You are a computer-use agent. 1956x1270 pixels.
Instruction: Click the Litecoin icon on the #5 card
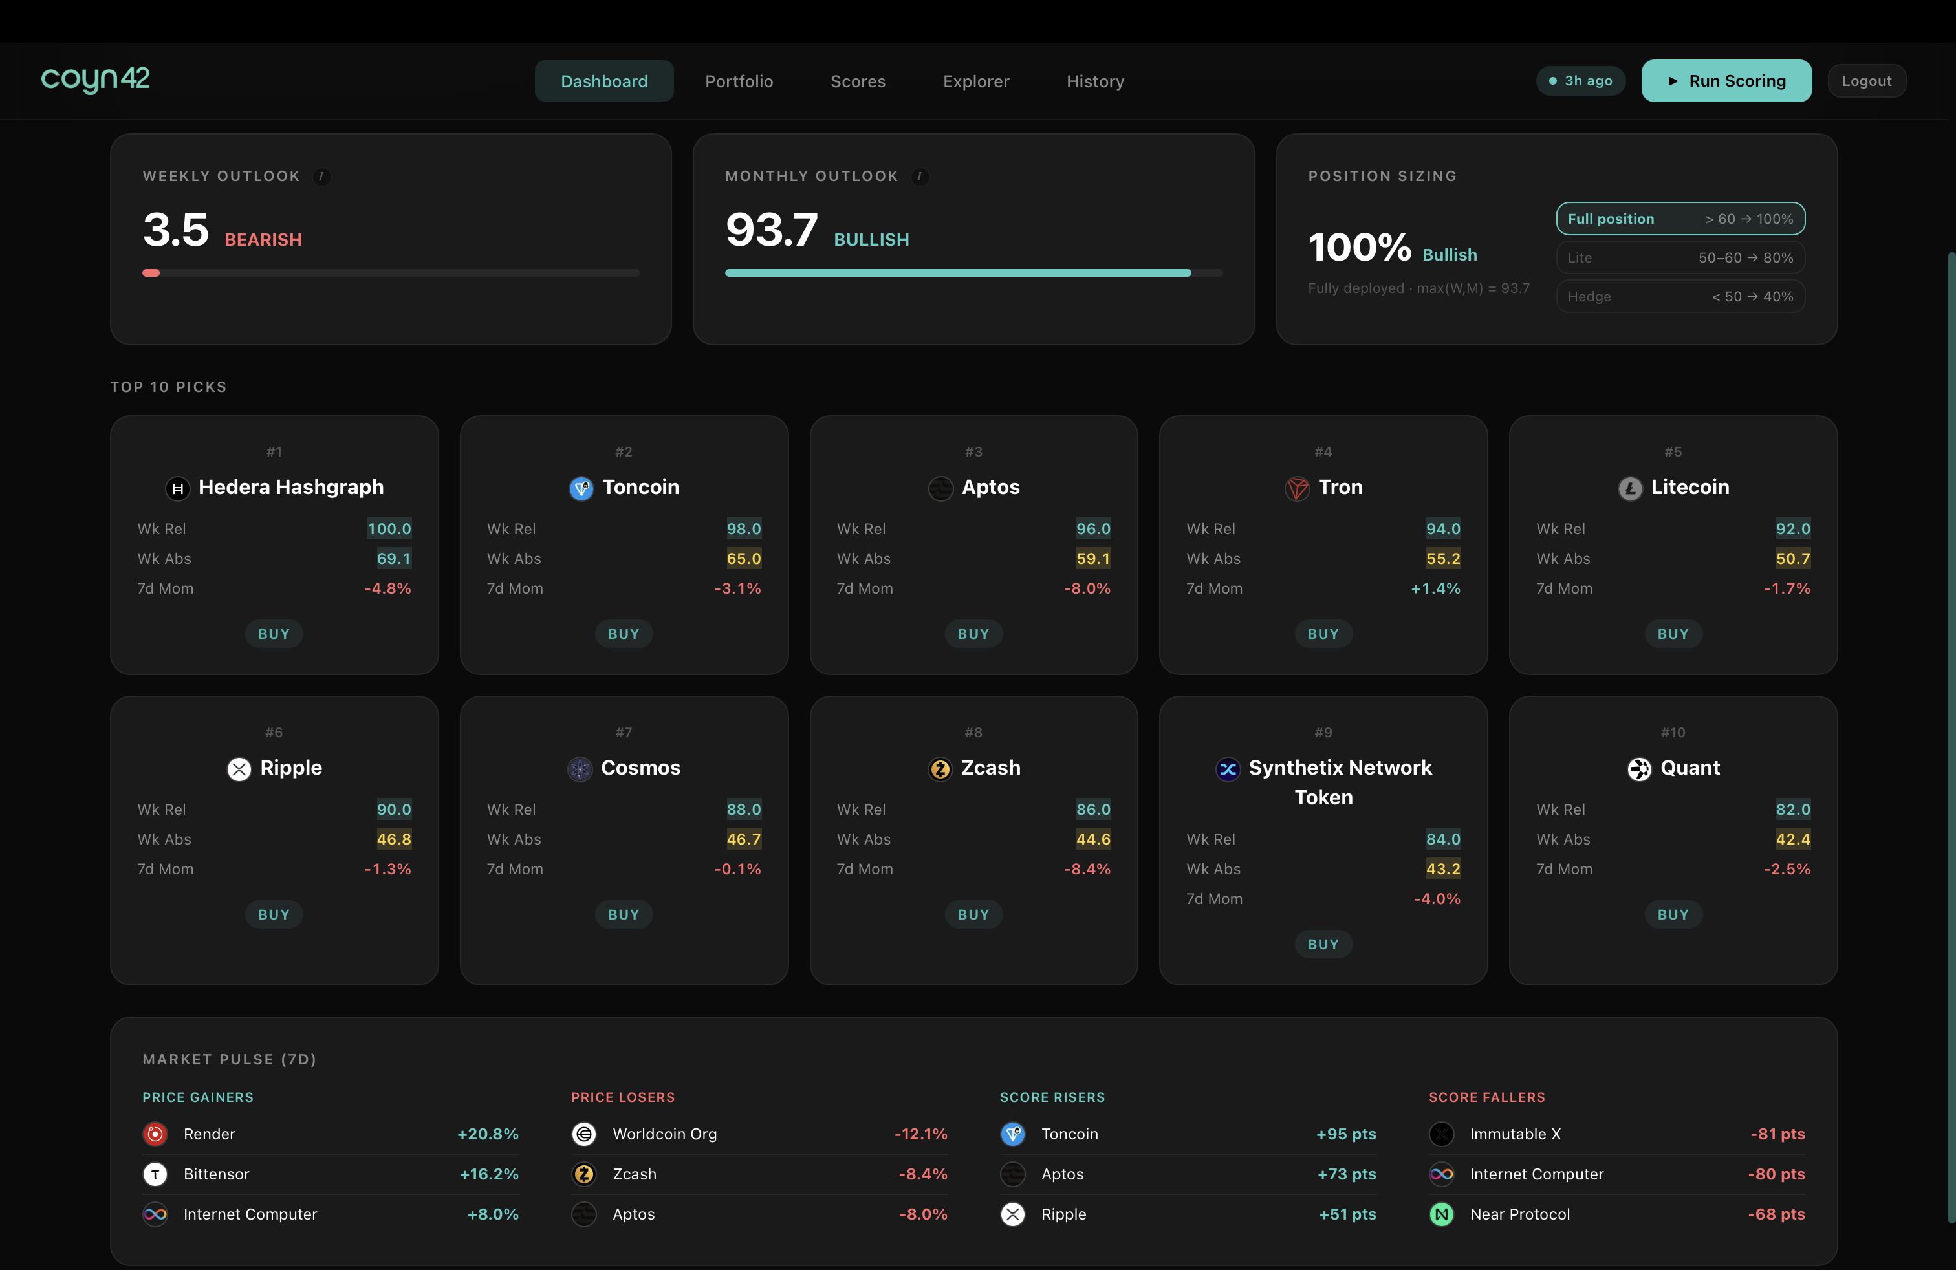[x=1631, y=488]
